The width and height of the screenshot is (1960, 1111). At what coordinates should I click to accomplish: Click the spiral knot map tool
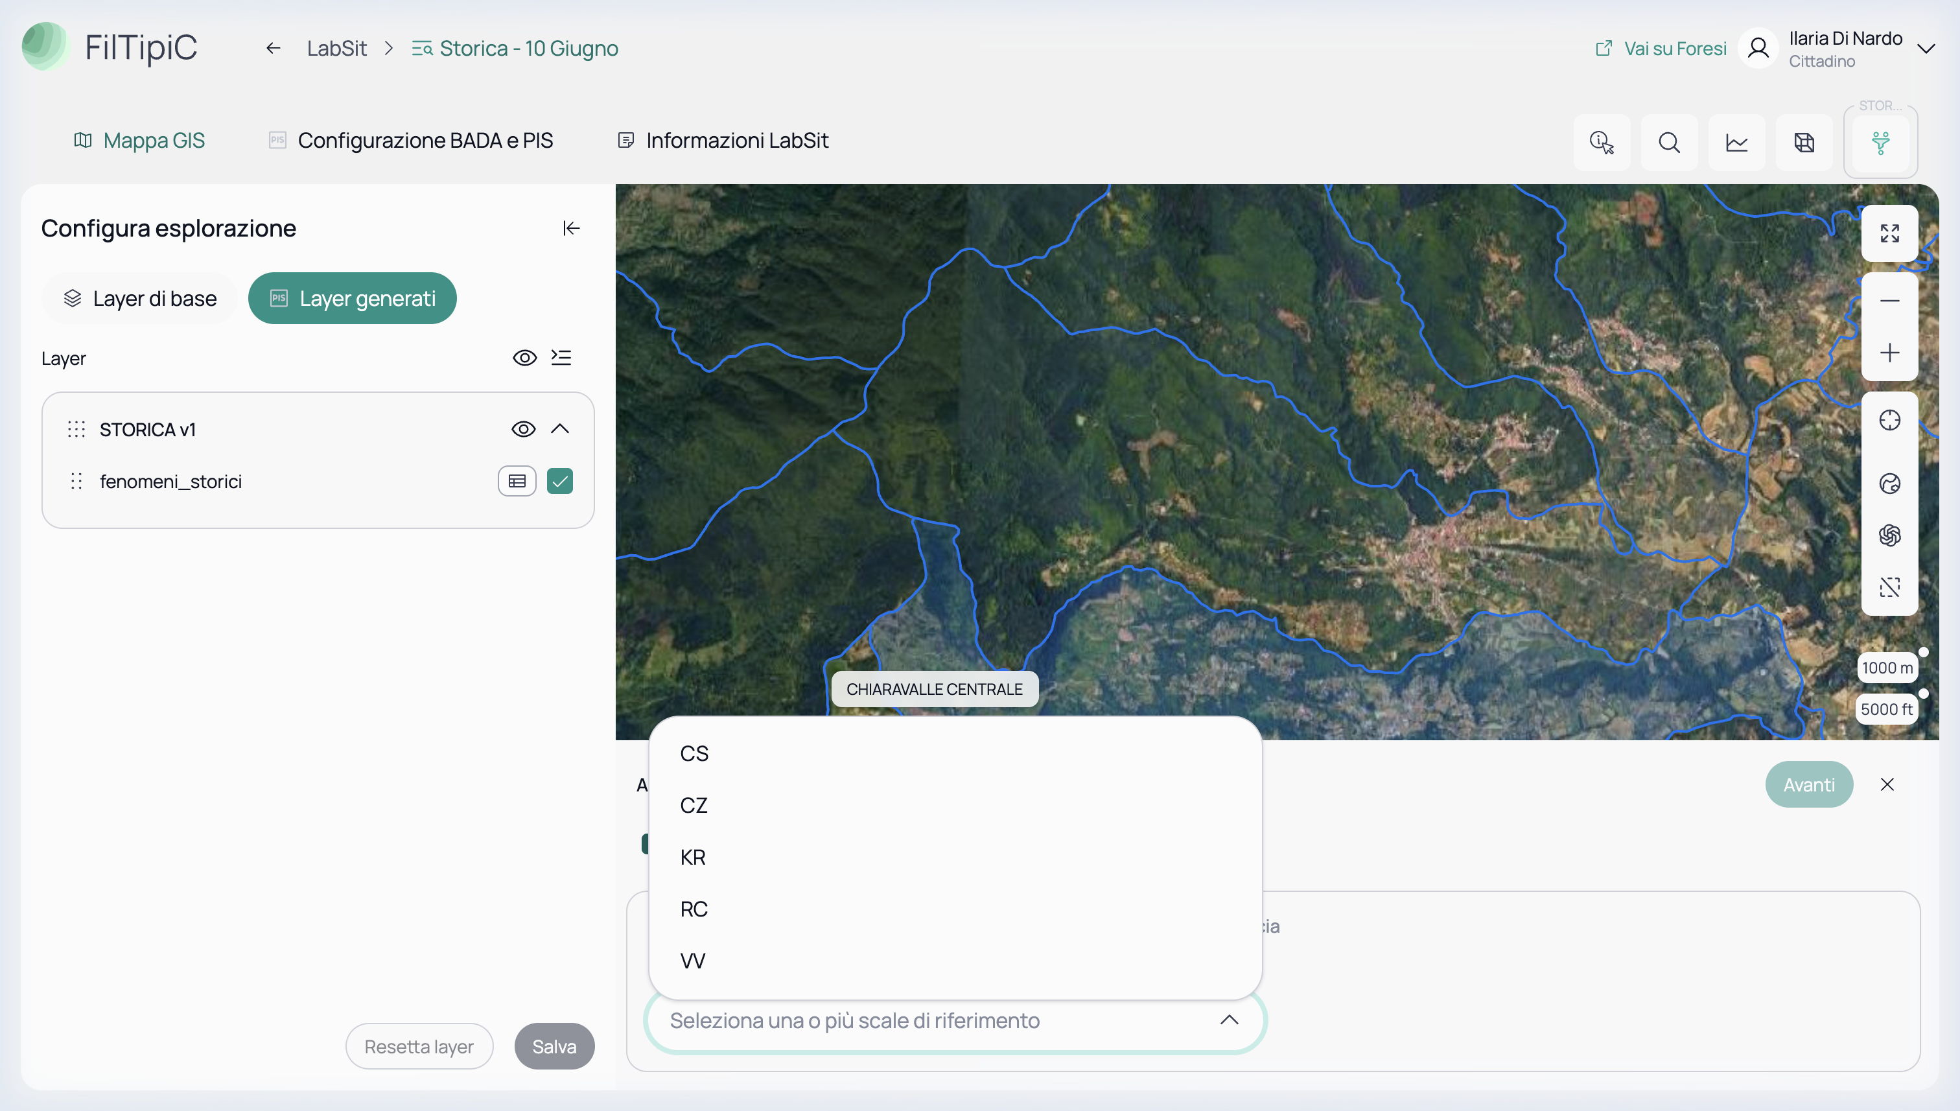pos(1889,535)
